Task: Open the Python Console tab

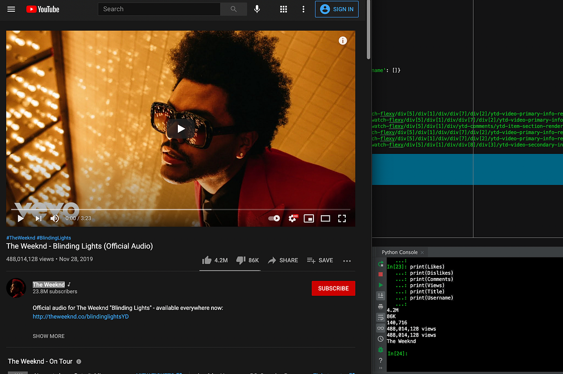Action: (x=400, y=252)
